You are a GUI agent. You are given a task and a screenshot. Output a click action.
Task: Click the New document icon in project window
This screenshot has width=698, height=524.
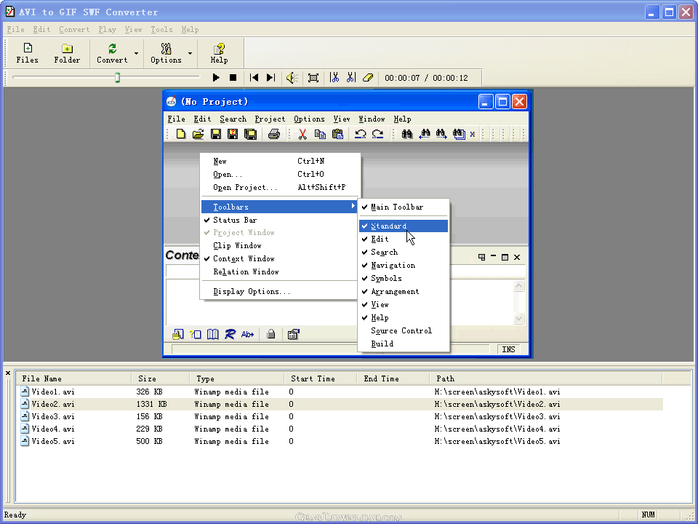pos(181,134)
